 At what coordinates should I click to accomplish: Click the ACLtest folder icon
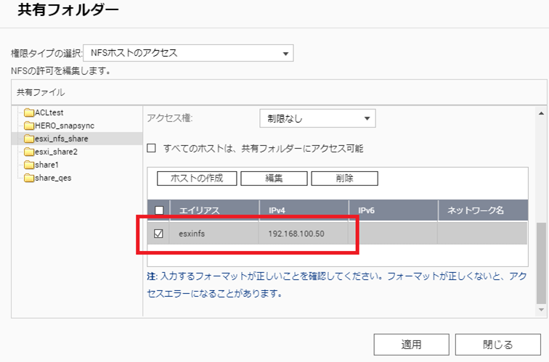coord(29,112)
